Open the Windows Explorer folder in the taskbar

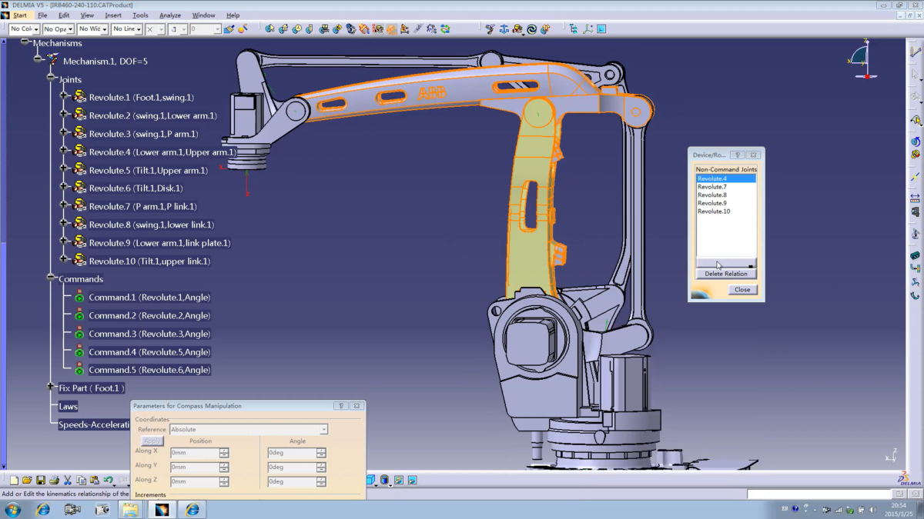[131, 509]
